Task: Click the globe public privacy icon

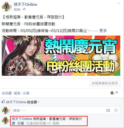Action: point(24,9)
